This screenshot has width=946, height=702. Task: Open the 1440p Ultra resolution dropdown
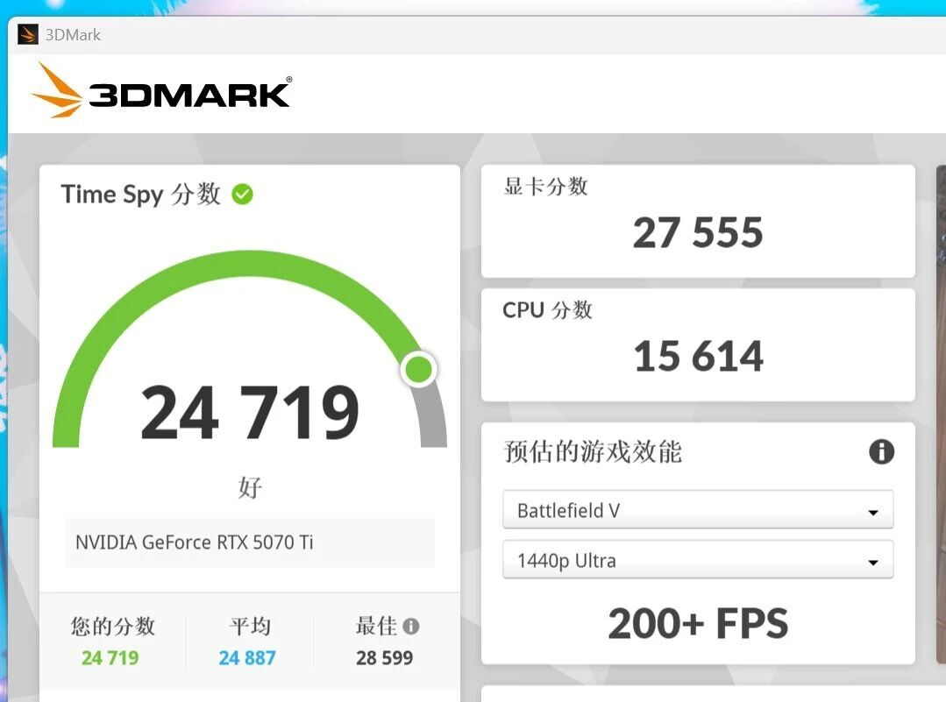tap(698, 560)
